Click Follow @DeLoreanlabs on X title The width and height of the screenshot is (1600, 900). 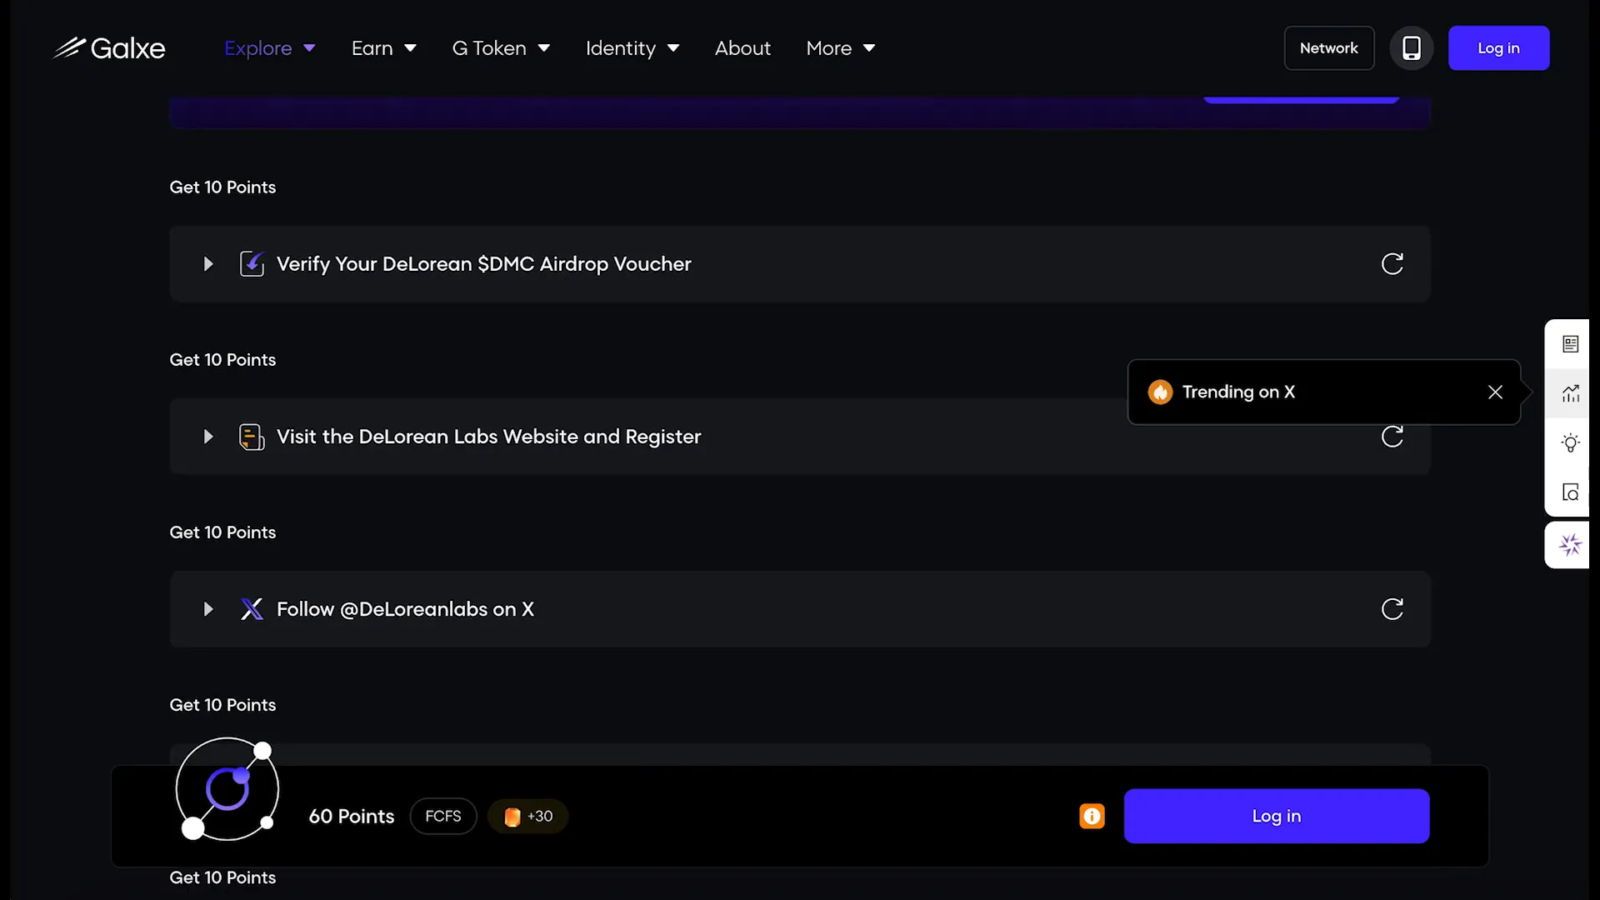click(405, 609)
